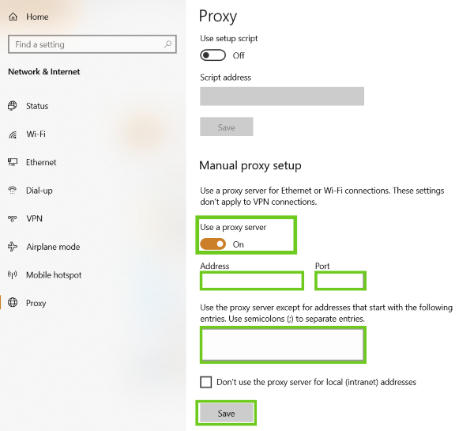Viewport: 474px width, 431px height.
Task: Enable the Use setup script toggle
Action: coord(213,55)
